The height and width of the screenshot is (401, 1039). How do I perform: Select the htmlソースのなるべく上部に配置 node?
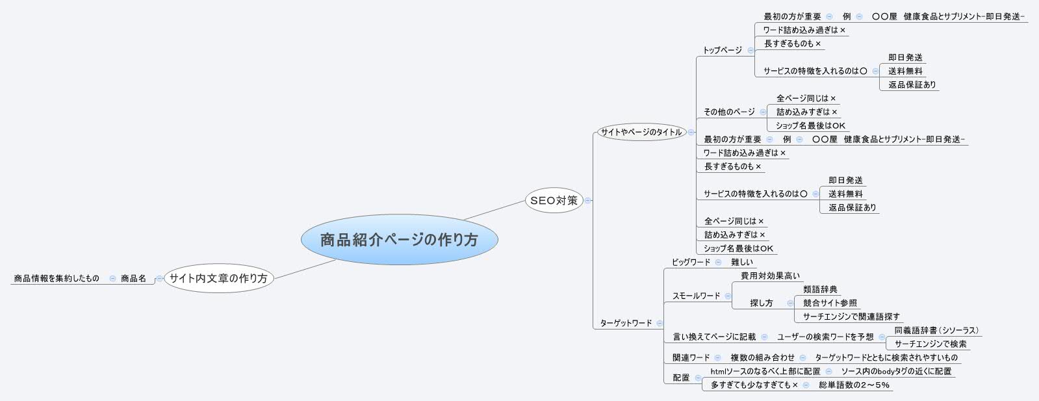click(x=765, y=371)
